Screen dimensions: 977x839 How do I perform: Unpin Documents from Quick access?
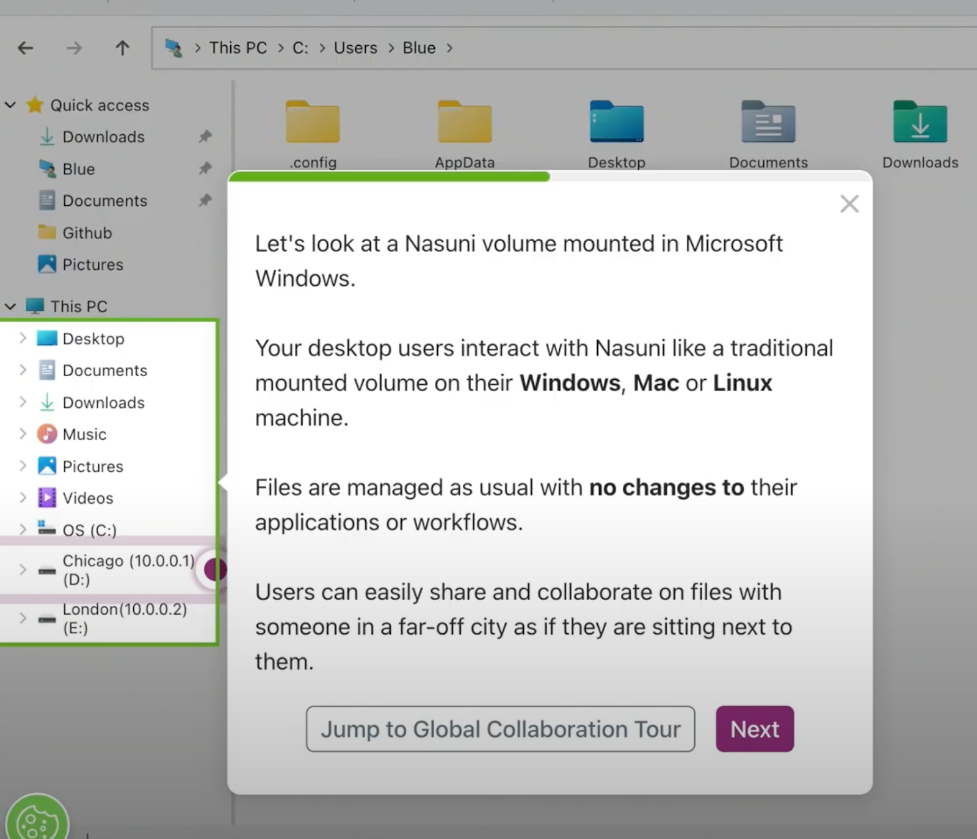click(x=205, y=200)
